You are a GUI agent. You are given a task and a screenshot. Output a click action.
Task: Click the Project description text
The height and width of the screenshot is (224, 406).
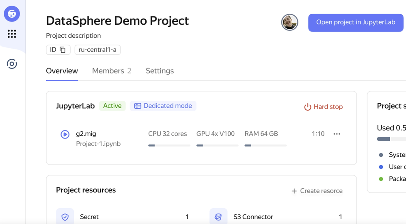73,36
